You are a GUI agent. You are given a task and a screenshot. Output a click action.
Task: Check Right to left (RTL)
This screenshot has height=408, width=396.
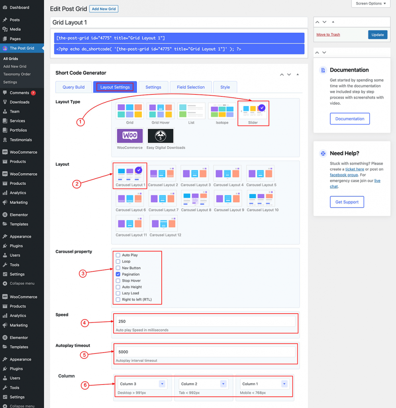pyautogui.click(x=118, y=300)
